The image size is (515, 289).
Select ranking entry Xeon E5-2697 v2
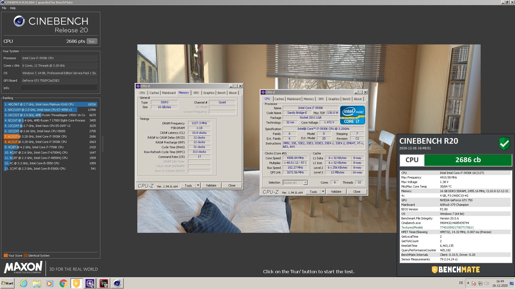(50, 126)
